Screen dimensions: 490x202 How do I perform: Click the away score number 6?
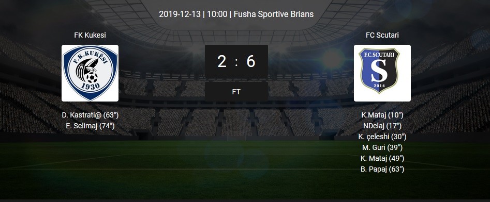tap(251, 61)
